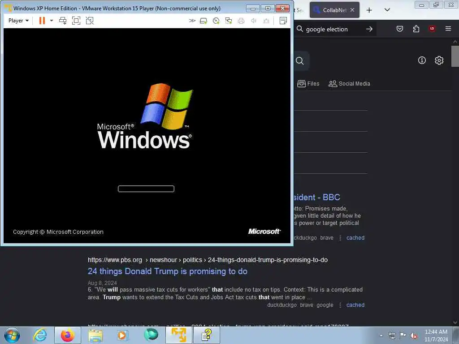Open more options for PBS result
The image size is (459, 344).
click(x=340, y=305)
